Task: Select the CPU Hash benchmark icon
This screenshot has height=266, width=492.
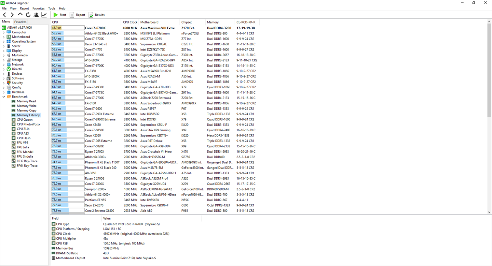Action: [14, 138]
